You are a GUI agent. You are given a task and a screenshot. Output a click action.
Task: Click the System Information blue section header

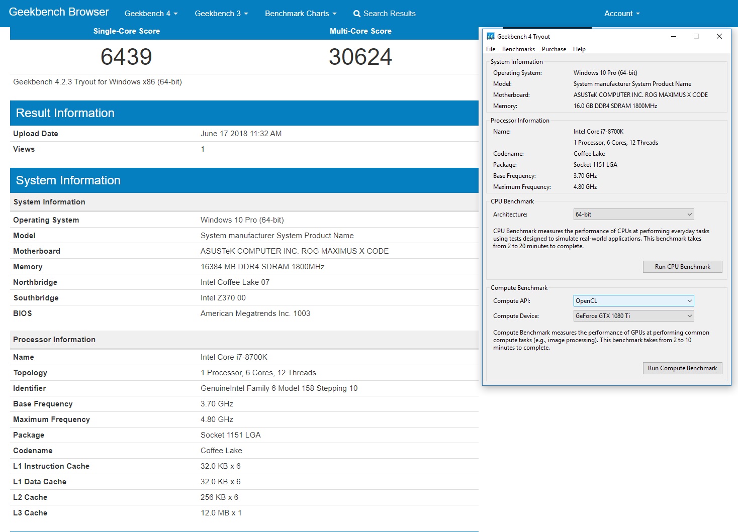point(244,180)
